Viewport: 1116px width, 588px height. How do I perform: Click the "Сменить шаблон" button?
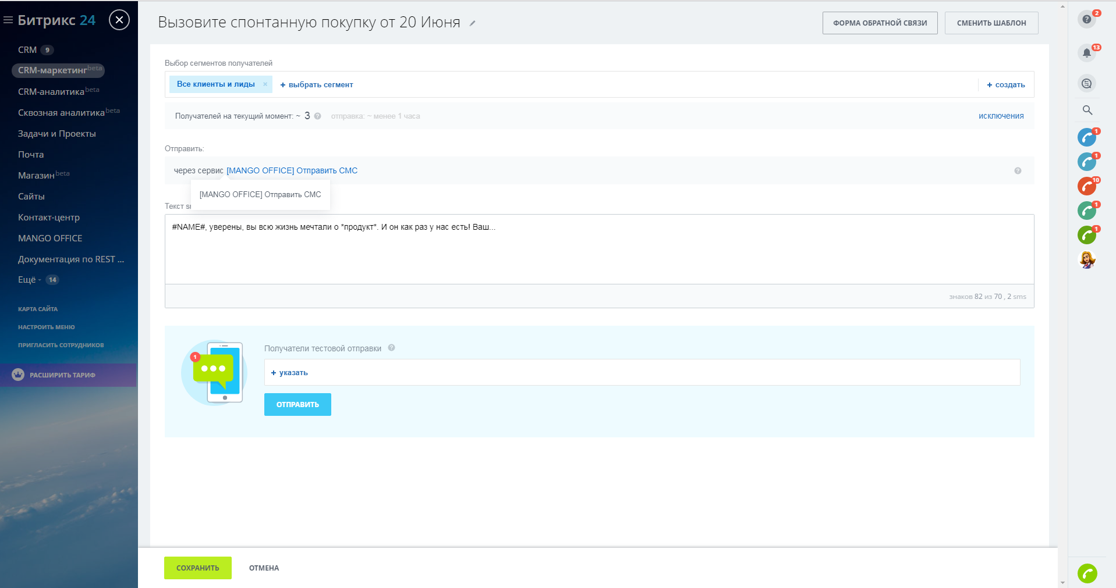pos(991,23)
